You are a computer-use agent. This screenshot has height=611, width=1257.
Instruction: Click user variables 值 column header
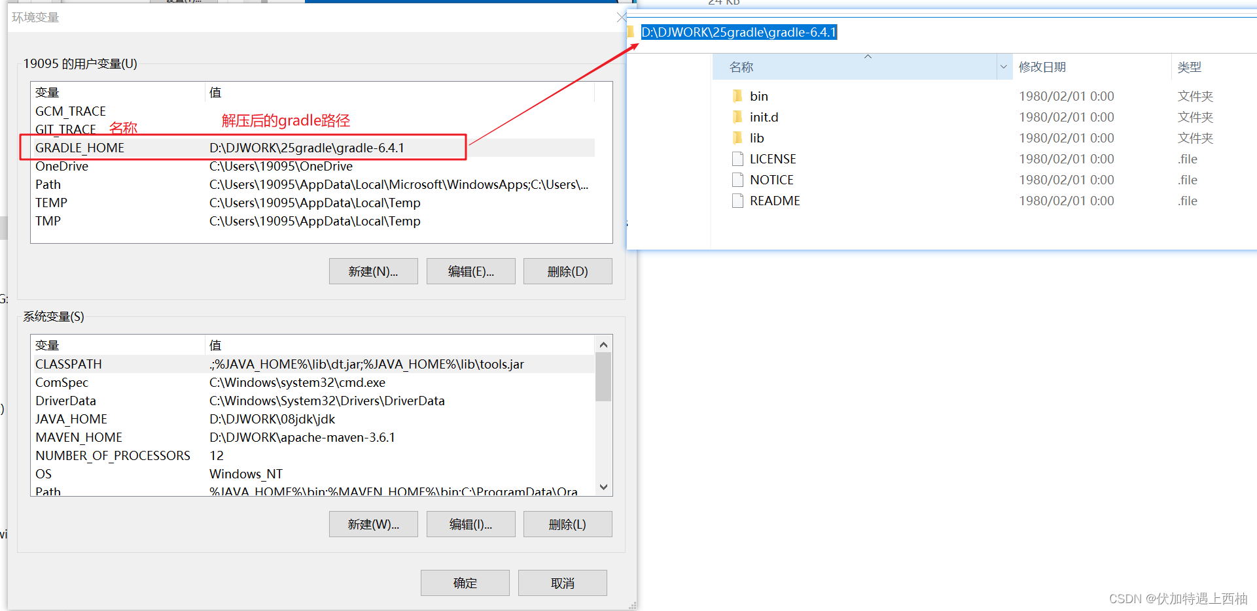click(x=400, y=92)
